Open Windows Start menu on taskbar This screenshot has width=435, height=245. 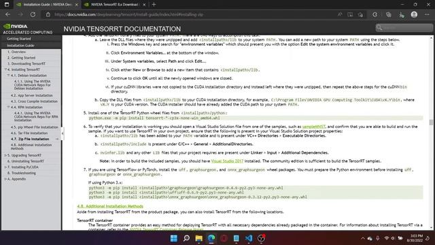(174, 238)
